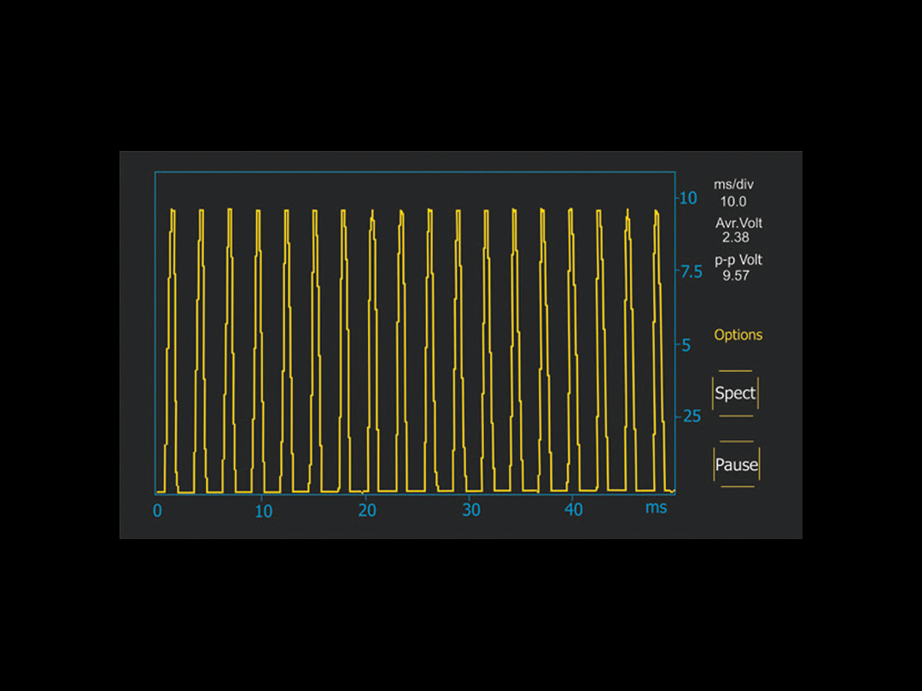Click the first yellow pulse peak in the waveform
Screen dimensions: 922x691
[x=173, y=211]
